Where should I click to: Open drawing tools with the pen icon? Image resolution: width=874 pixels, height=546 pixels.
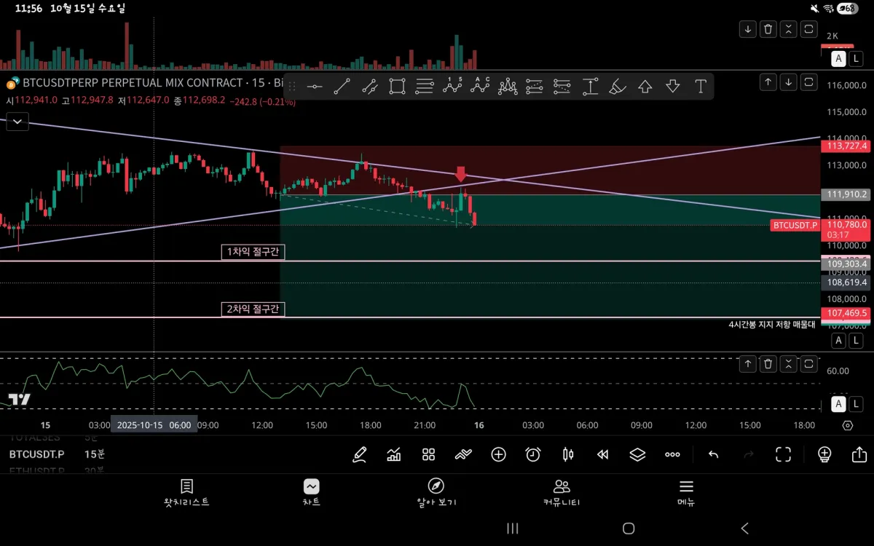359,455
